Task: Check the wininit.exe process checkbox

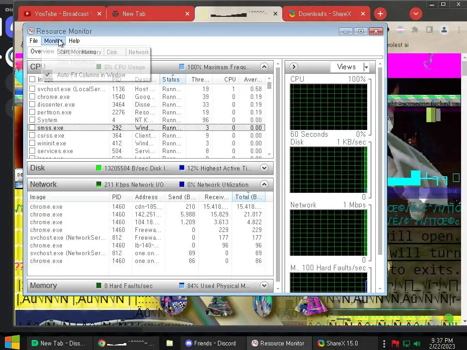Action: click(32, 143)
